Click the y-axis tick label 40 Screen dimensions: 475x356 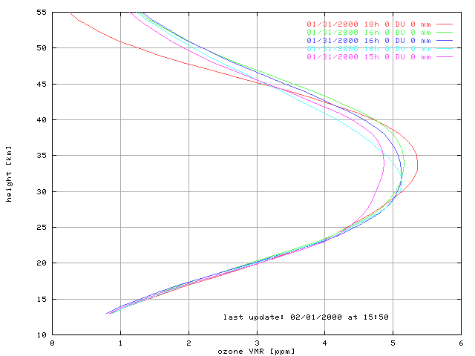pos(42,120)
